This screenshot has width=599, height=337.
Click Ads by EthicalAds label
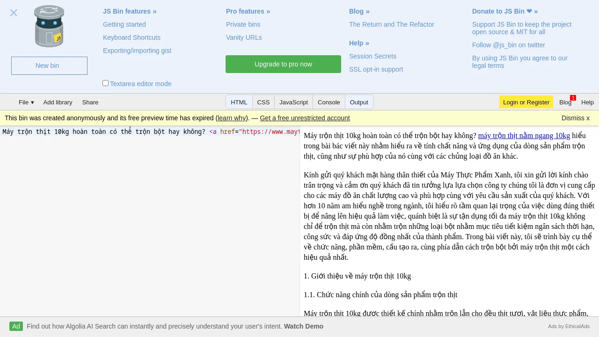coord(569,326)
